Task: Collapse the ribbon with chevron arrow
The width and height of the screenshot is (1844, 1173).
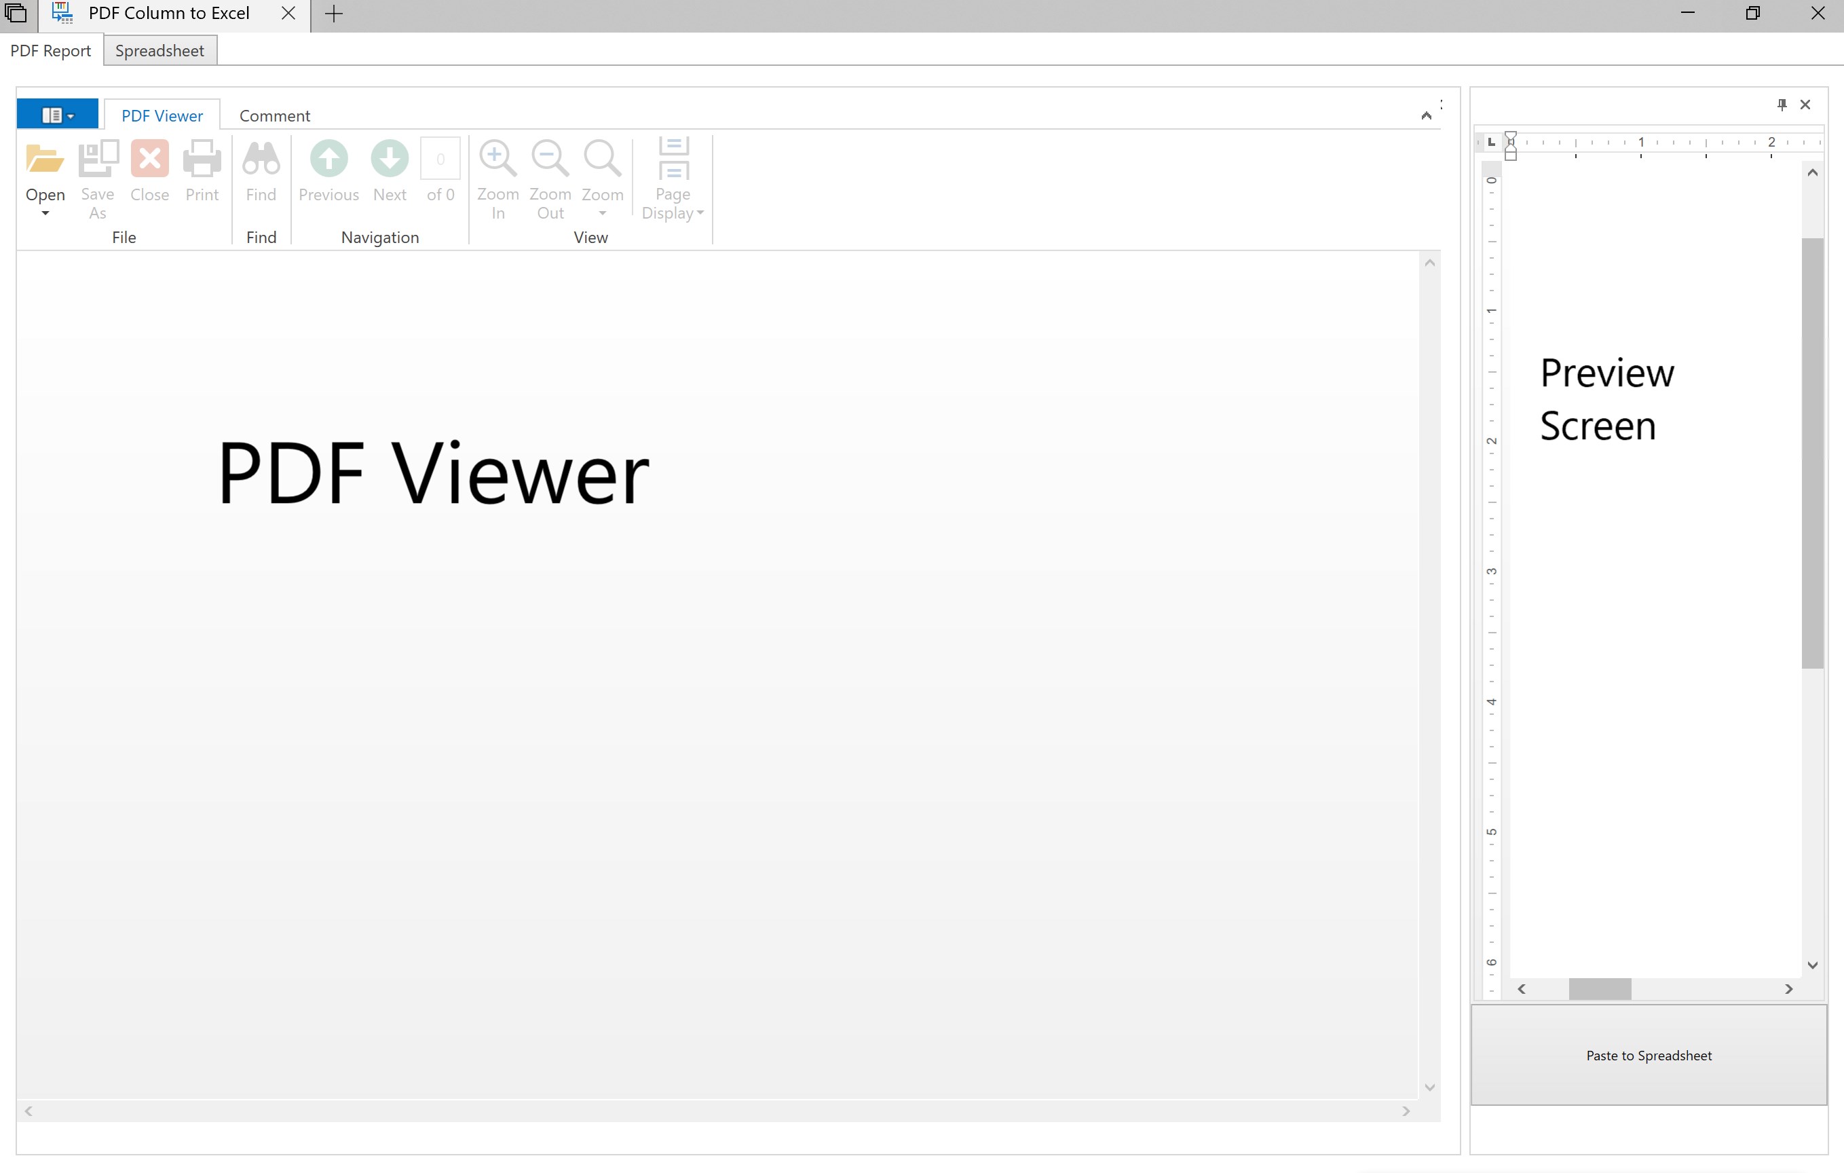Action: tap(1426, 115)
